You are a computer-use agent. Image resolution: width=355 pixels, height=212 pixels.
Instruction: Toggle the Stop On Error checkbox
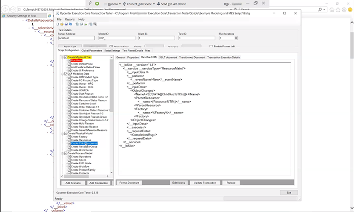click(112, 46)
